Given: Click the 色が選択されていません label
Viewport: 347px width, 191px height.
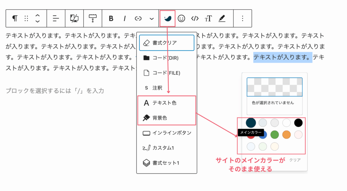Looking at the screenshot, I should 273,103.
